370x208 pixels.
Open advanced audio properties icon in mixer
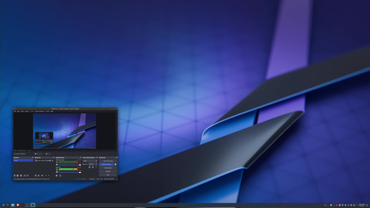click(57, 176)
